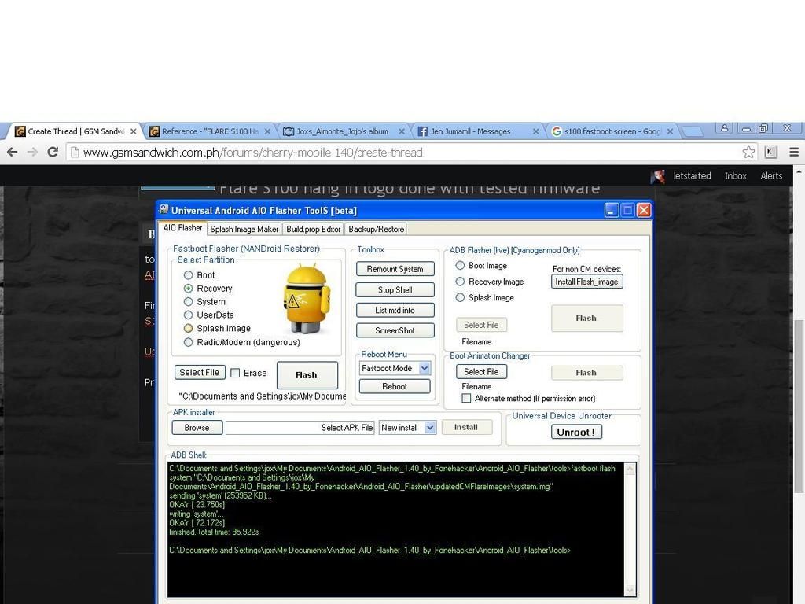The height and width of the screenshot is (604, 805).
Task: Expand the Fastboot Mode reboot dropdown
Action: 425,368
